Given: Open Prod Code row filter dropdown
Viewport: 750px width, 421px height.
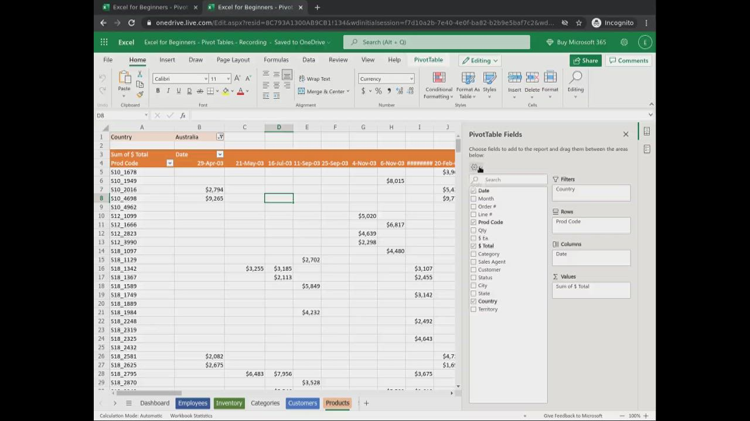Looking at the screenshot, I should [x=170, y=163].
